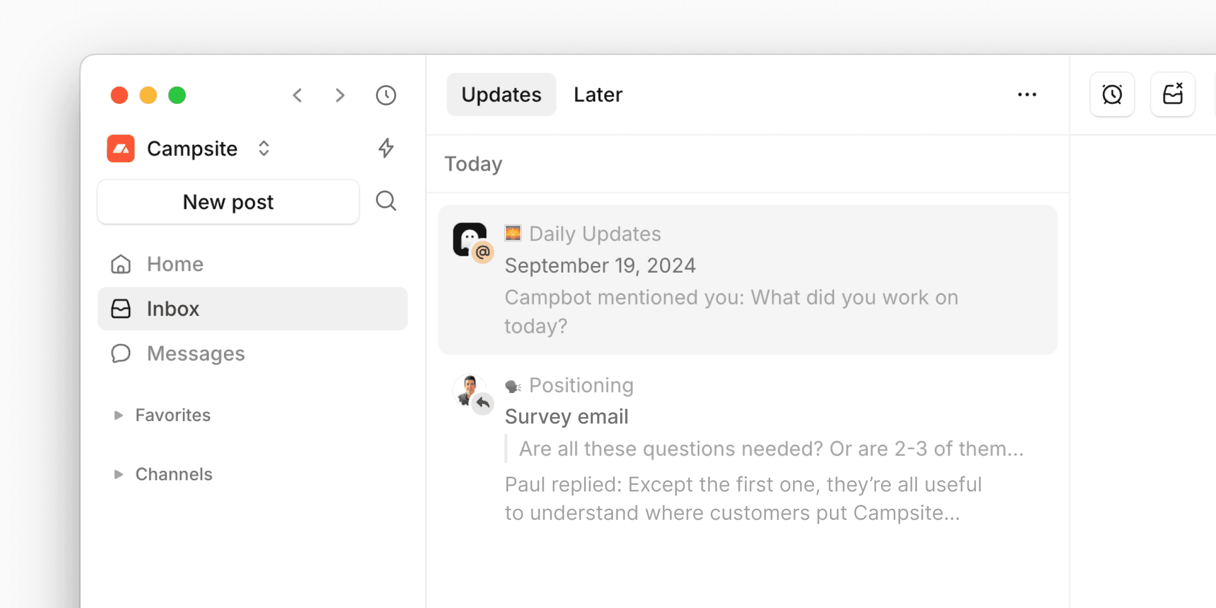Screen dimensions: 1216x608
Task: Open the history/clock icon menu
Action: point(386,95)
